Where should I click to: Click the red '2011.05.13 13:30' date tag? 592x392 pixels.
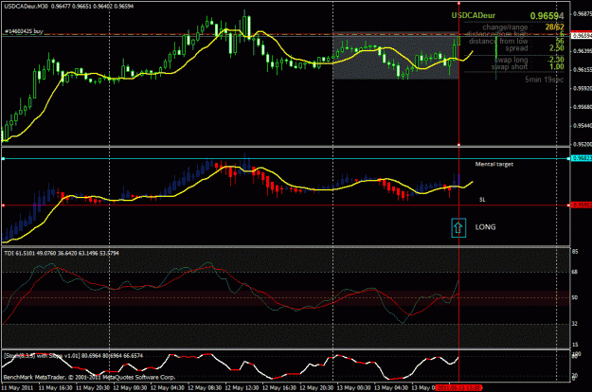tap(458, 388)
